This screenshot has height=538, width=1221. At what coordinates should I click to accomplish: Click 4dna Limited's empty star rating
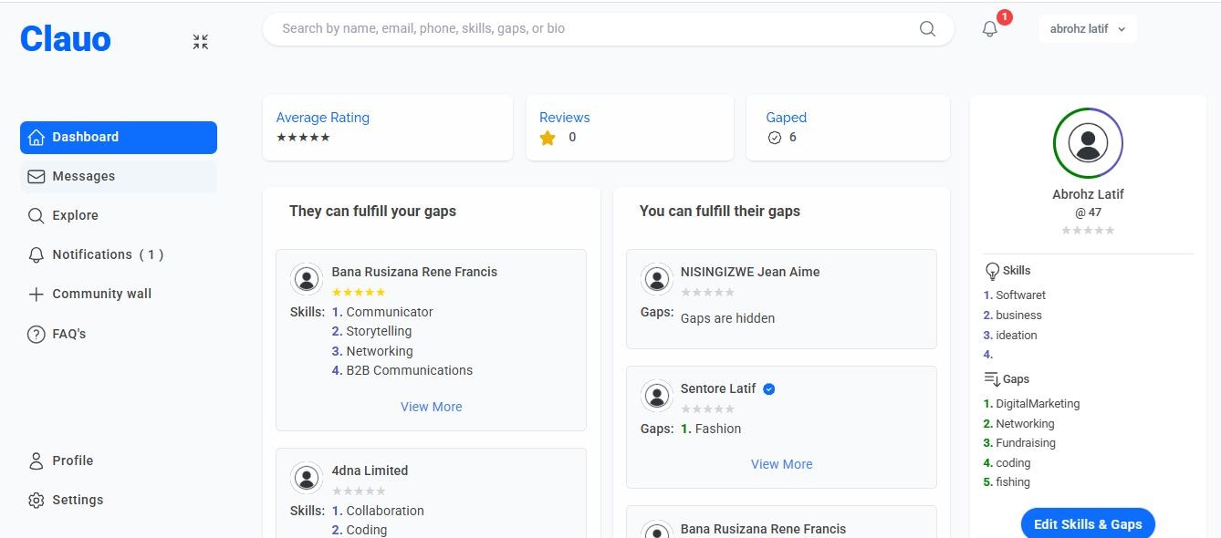359,491
